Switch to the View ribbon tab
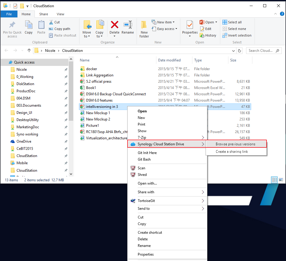The image size is (286, 261). (60, 14)
